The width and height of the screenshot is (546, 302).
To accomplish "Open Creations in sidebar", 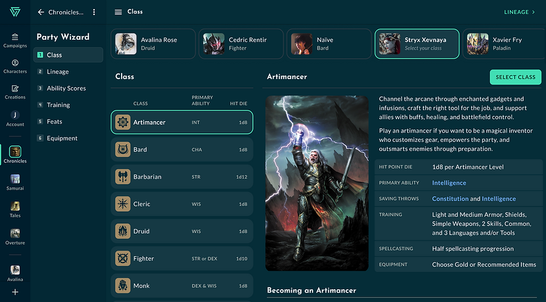I will coord(15,92).
